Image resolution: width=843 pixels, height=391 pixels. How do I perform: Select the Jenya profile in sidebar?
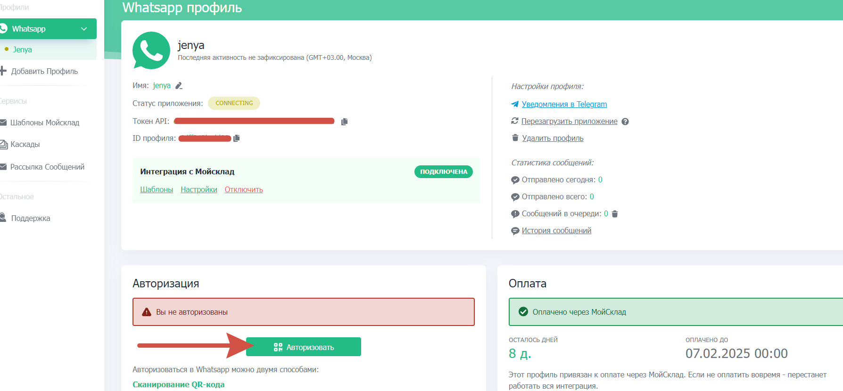(23, 49)
